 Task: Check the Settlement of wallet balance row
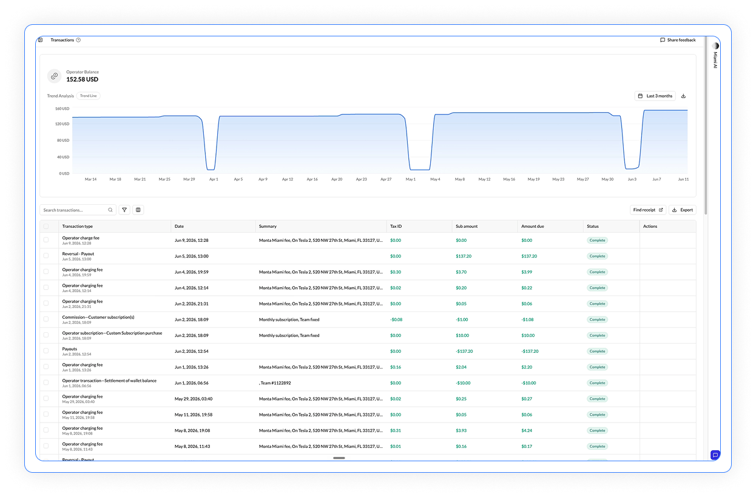pyautogui.click(x=46, y=382)
